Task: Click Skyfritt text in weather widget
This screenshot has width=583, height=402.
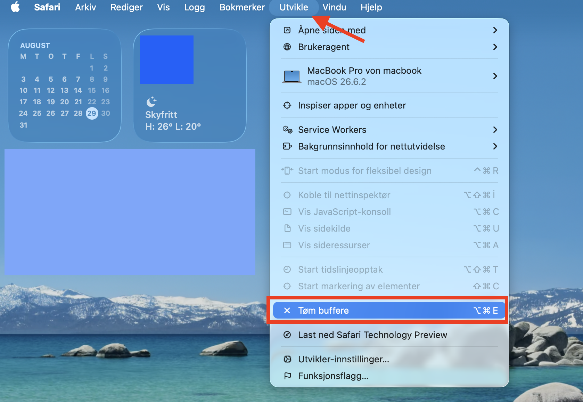Action: coord(161,115)
